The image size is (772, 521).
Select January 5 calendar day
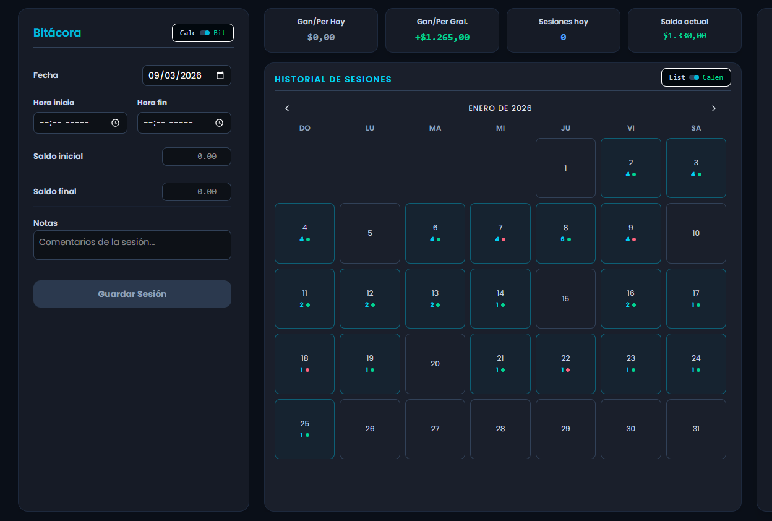click(370, 233)
